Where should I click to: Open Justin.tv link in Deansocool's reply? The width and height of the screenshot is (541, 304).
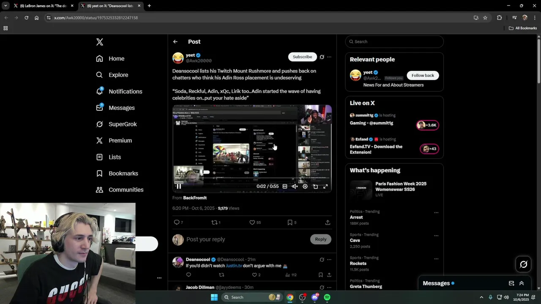click(x=234, y=266)
